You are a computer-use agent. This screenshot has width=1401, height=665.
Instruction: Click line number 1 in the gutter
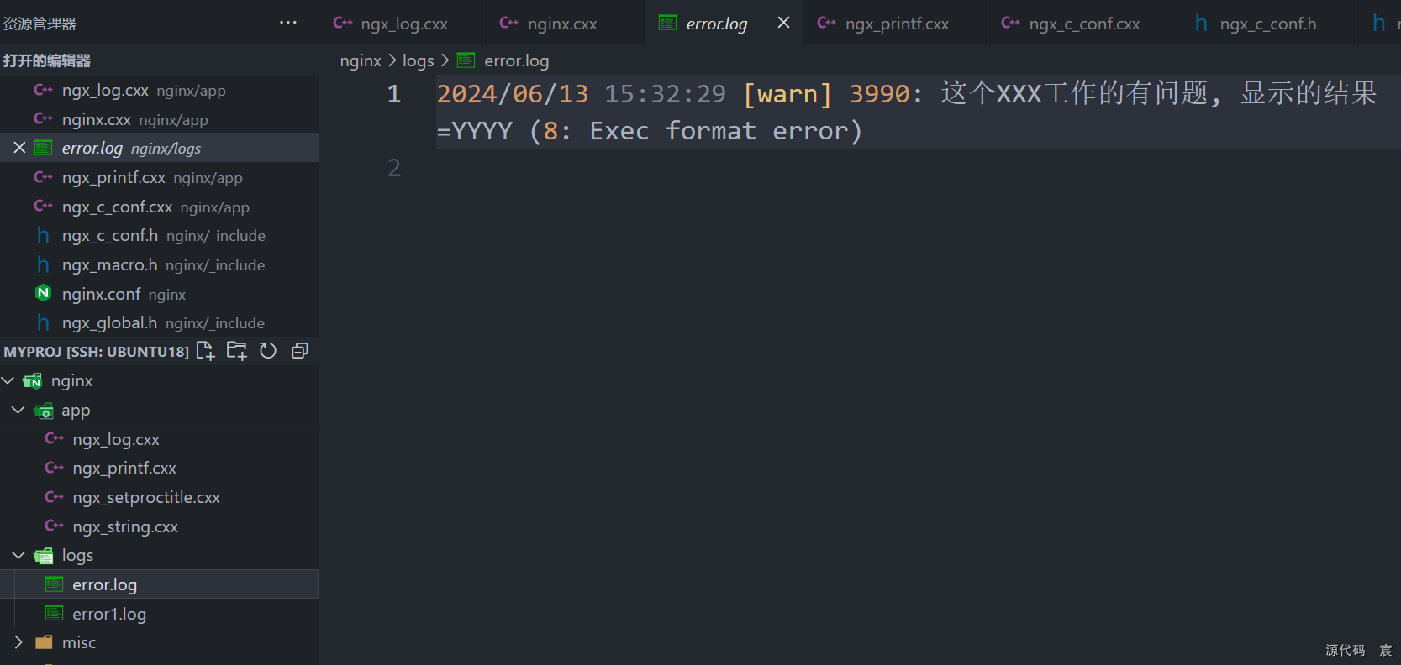393,94
